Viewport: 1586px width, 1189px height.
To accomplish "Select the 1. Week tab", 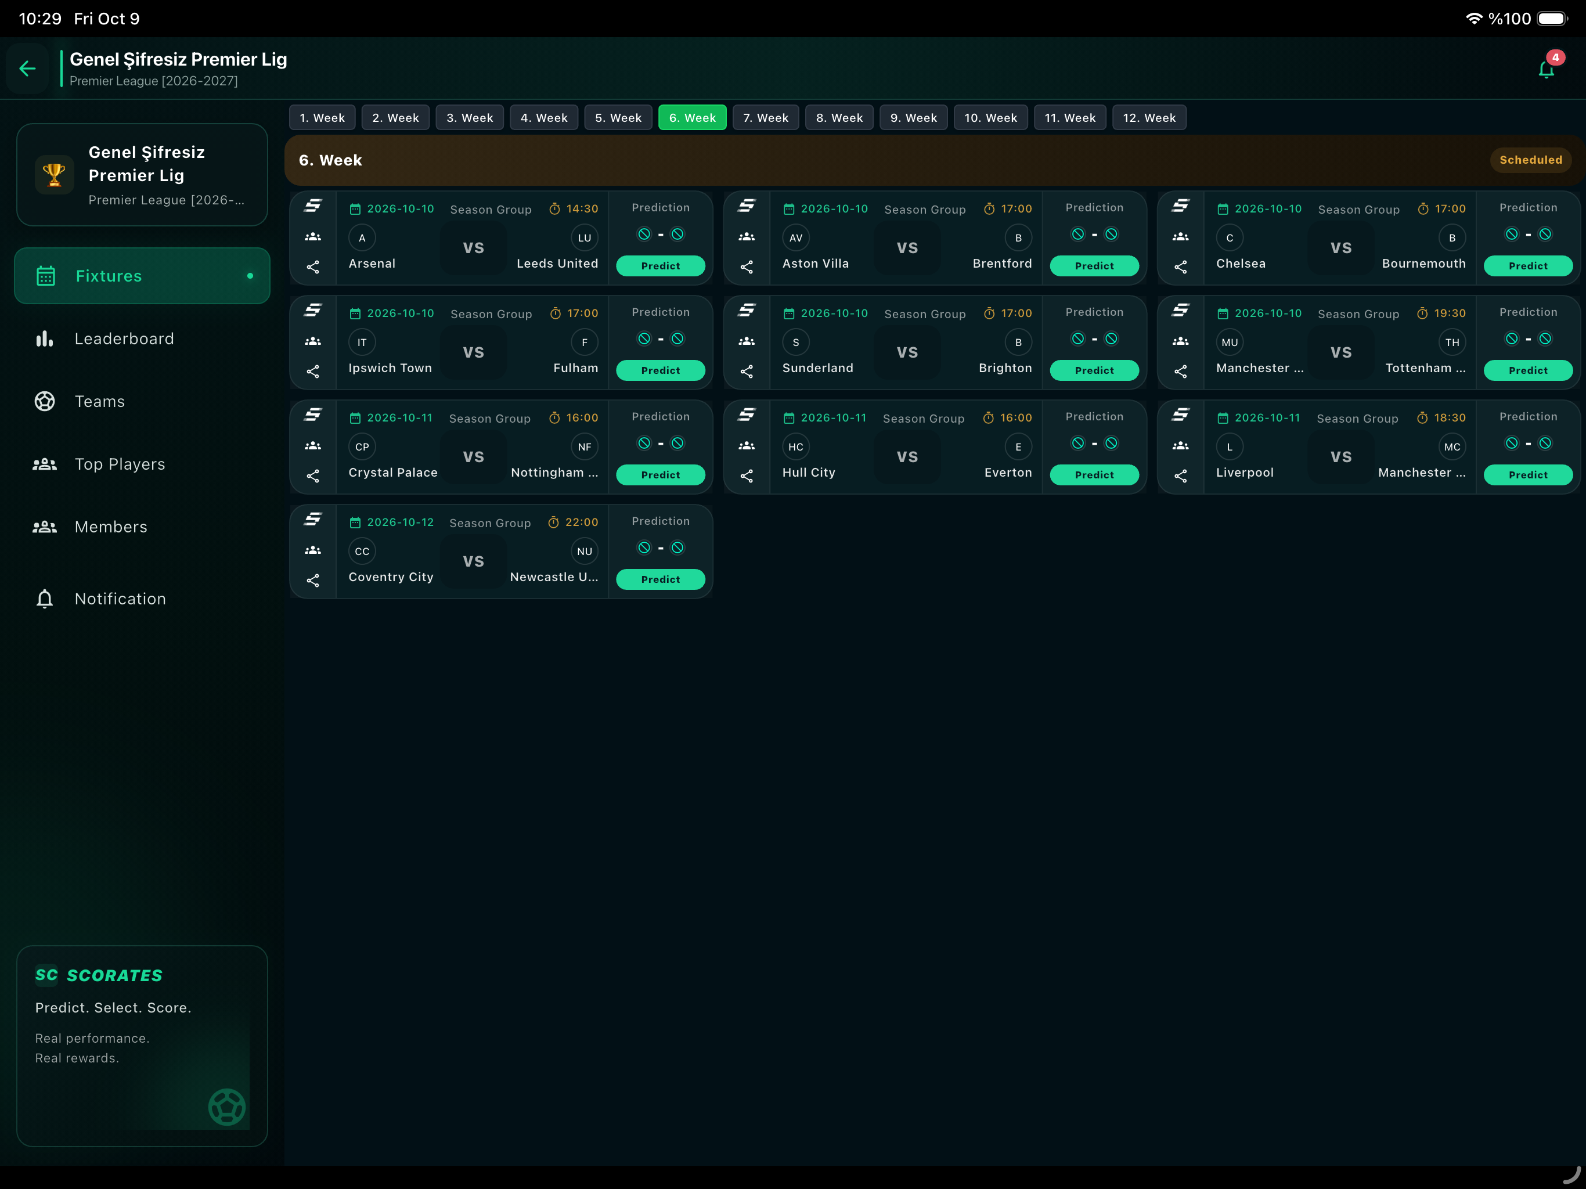I will 322,118.
